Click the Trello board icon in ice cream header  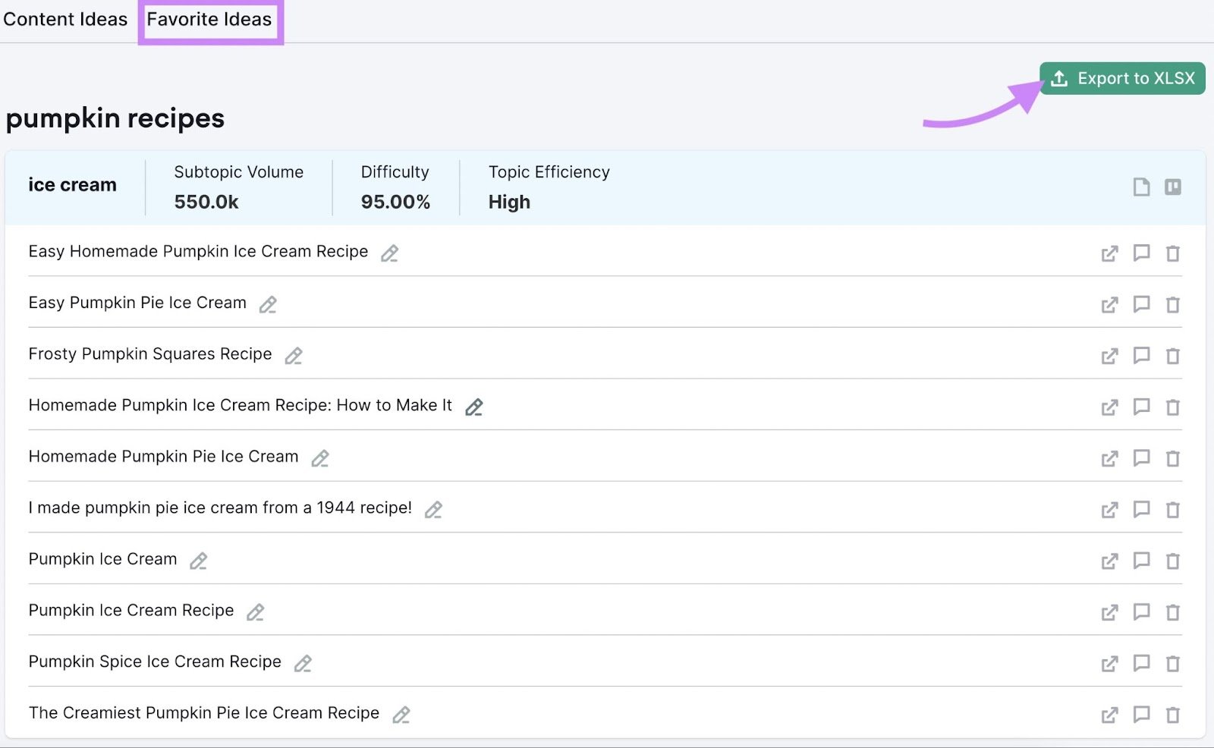click(1173, 187)
